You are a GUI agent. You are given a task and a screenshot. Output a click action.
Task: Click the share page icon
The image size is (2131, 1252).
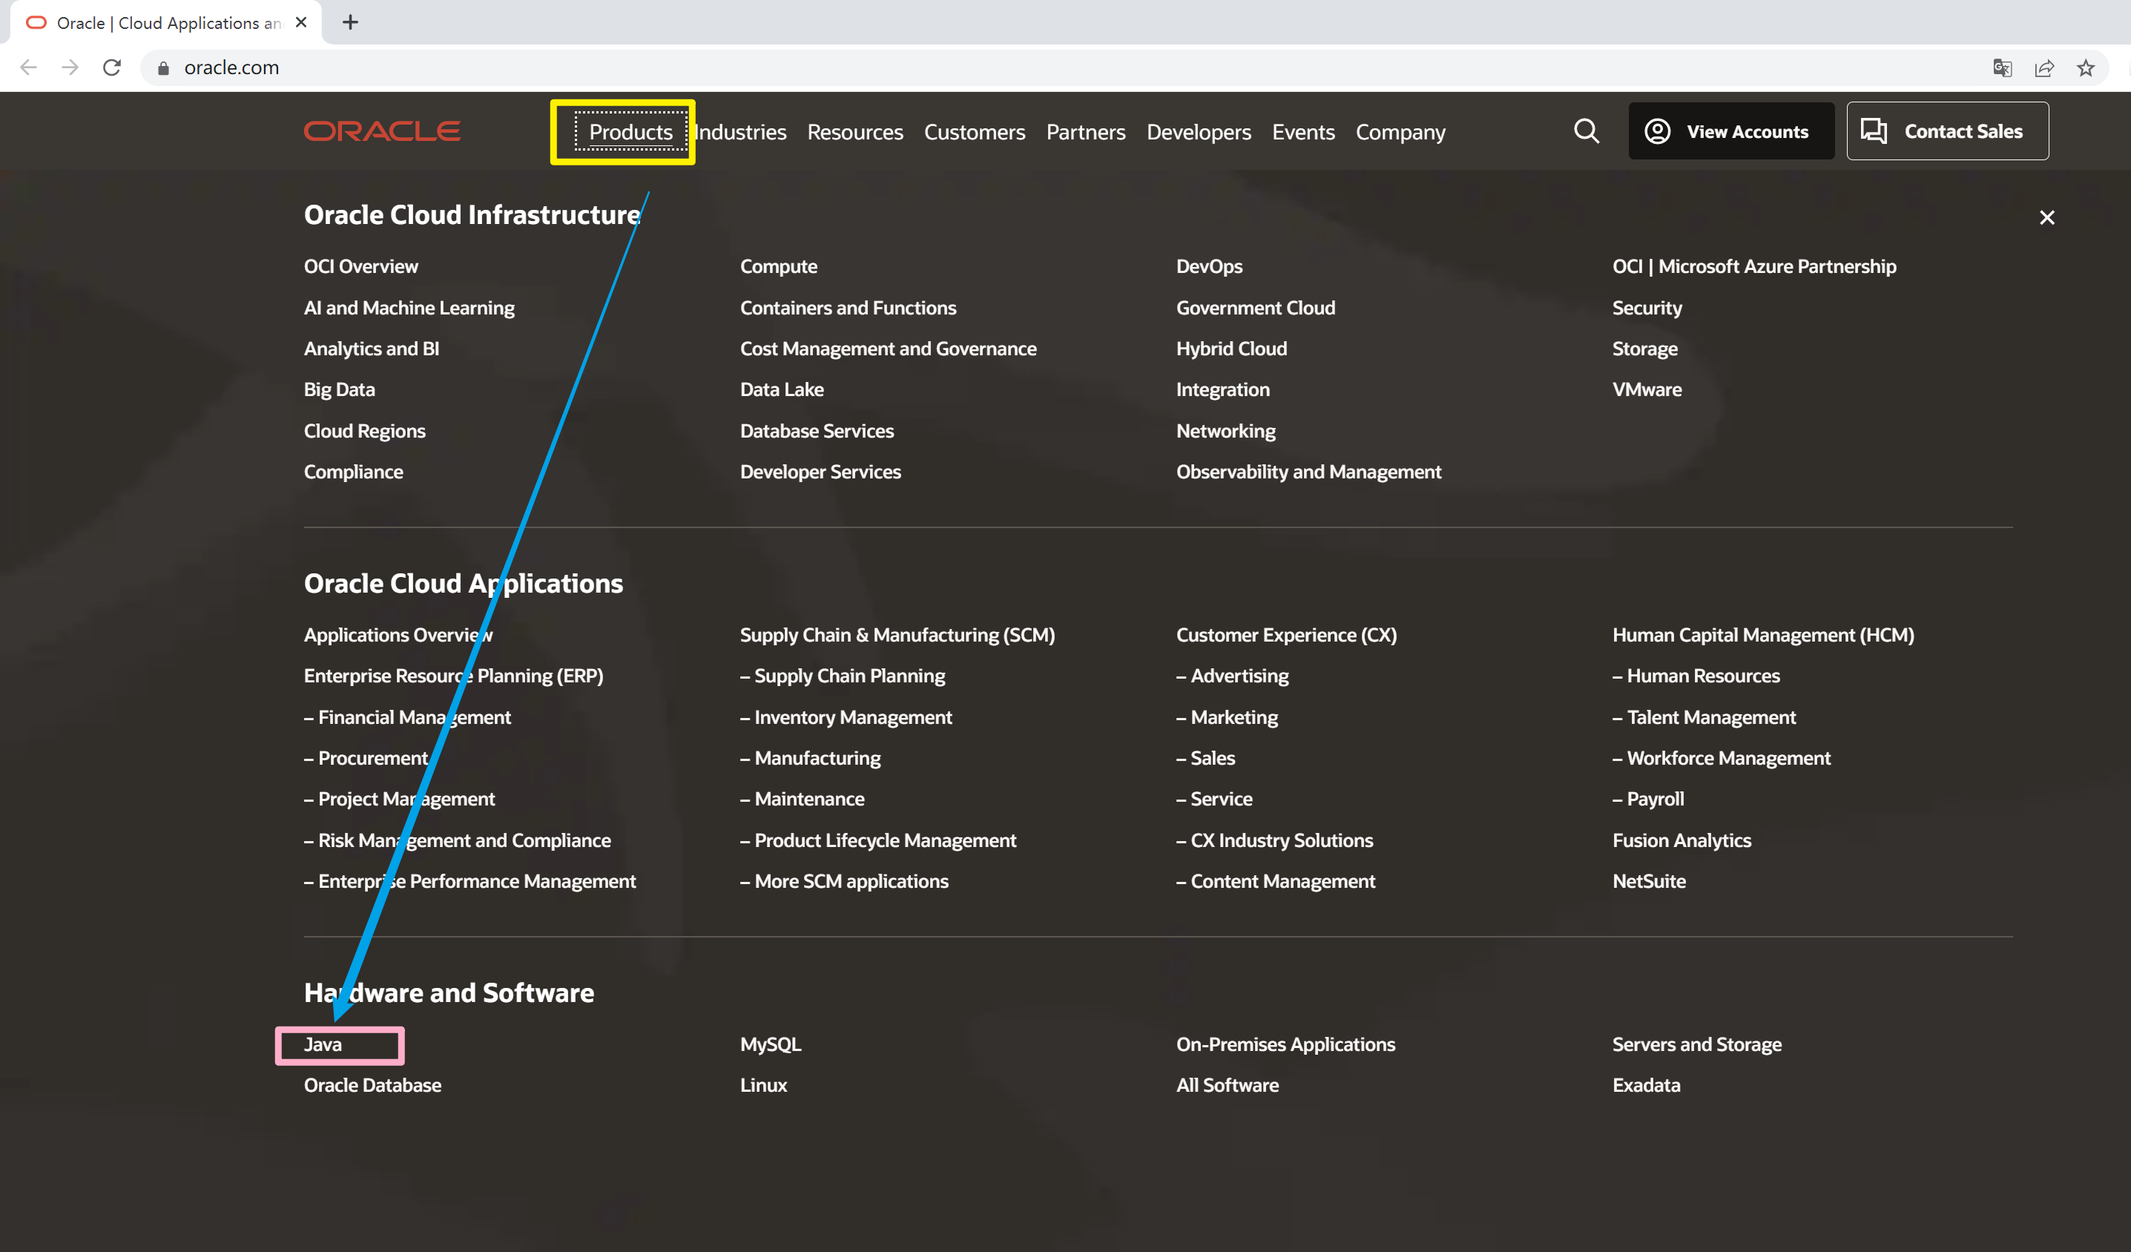(2044, 67)
